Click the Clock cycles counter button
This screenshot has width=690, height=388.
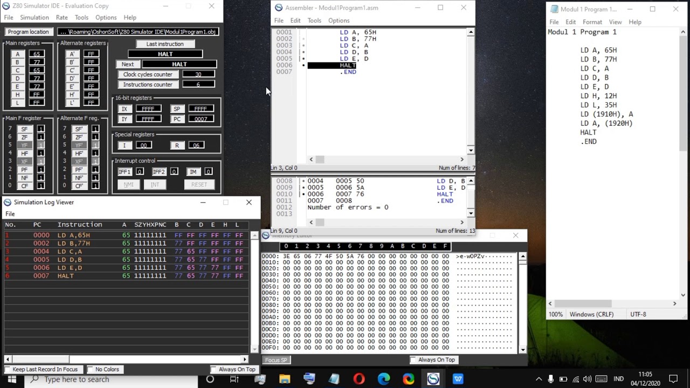coord(148,74)
